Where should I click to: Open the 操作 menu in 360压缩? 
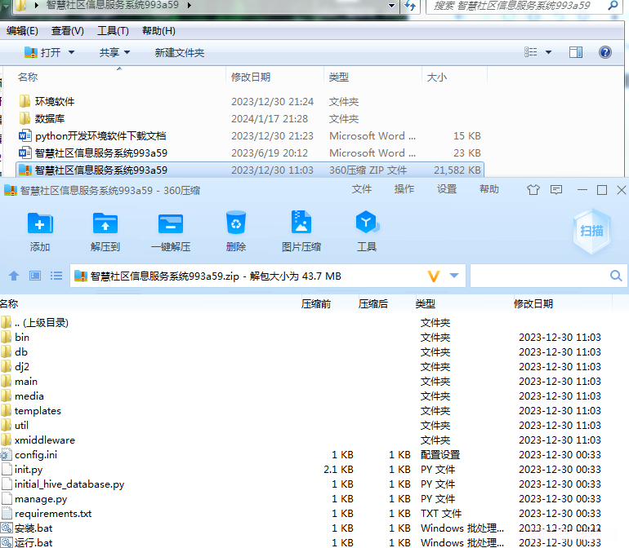404,188
